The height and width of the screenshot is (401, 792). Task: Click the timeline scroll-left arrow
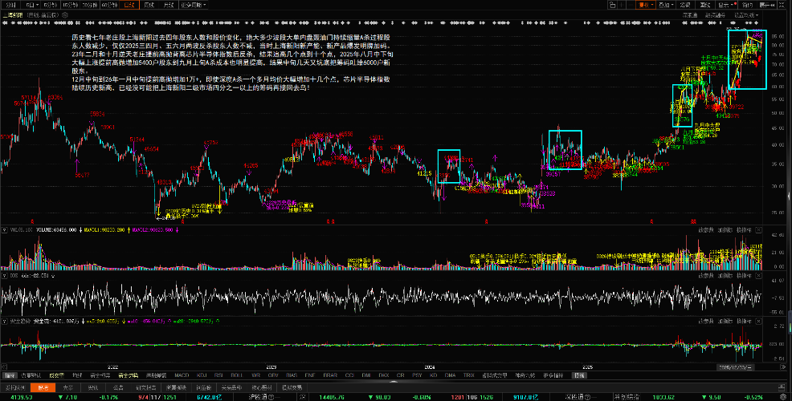[x=4, y=367]
